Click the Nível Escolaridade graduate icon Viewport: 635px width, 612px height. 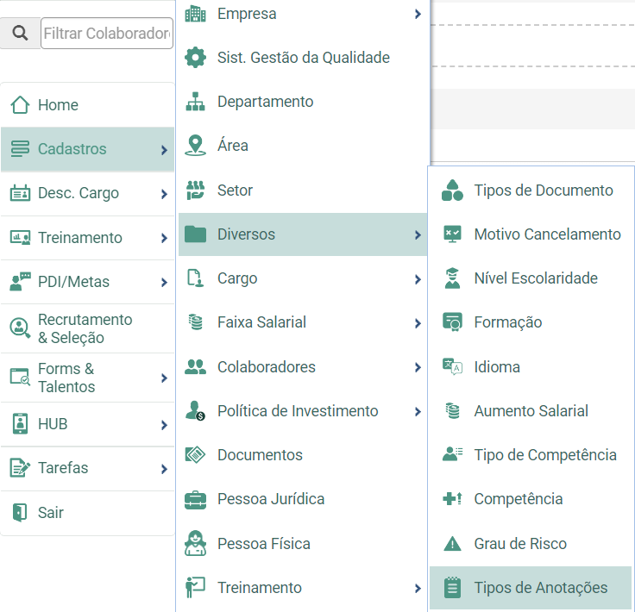452,278
